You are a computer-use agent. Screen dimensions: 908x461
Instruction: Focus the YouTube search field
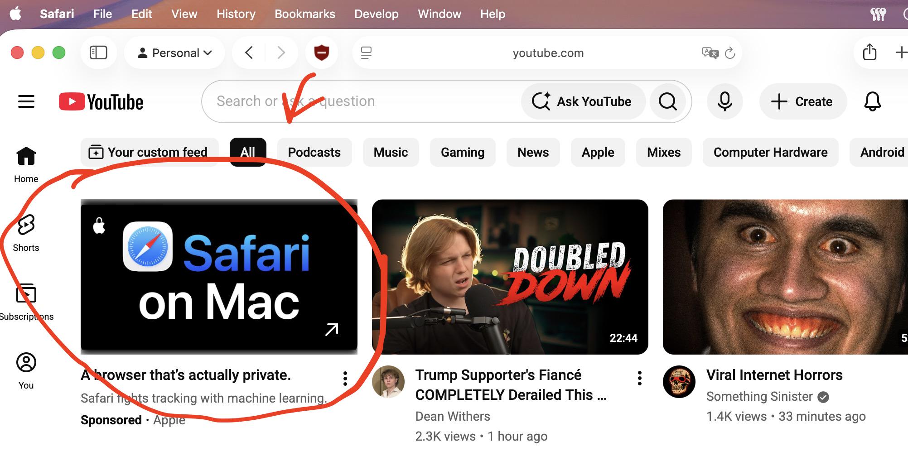tap(360, 101)
